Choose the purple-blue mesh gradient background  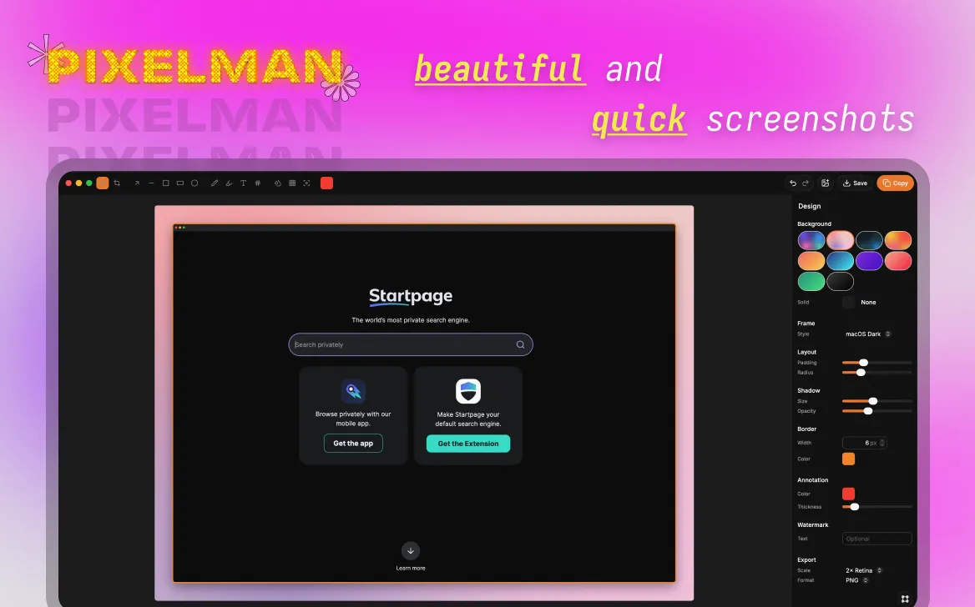[x=811, y=240]
